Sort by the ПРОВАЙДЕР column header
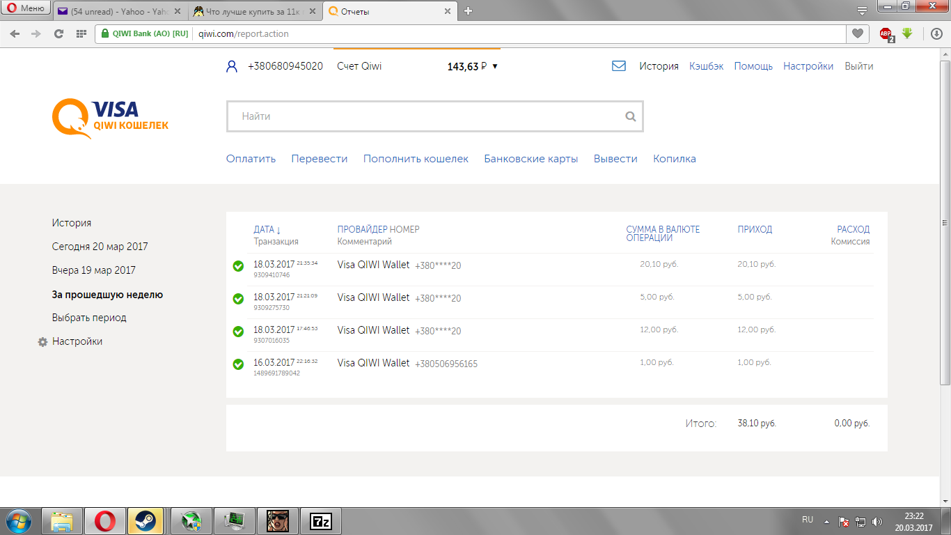This screenshot has height=535, width=951. point(362,229)
